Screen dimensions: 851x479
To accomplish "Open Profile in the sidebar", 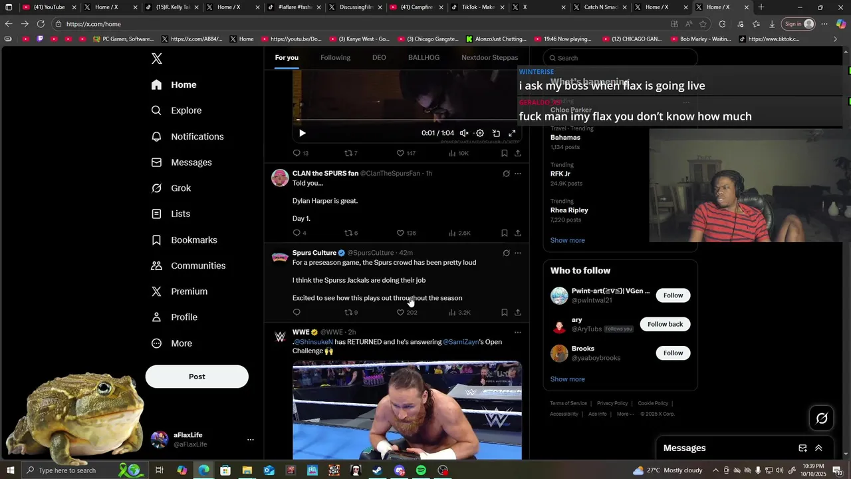I will 174,317.
